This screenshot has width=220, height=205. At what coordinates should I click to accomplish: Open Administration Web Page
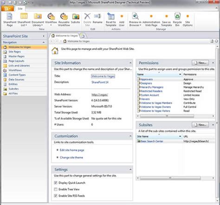pyautogui.click(x=151, y=20)
